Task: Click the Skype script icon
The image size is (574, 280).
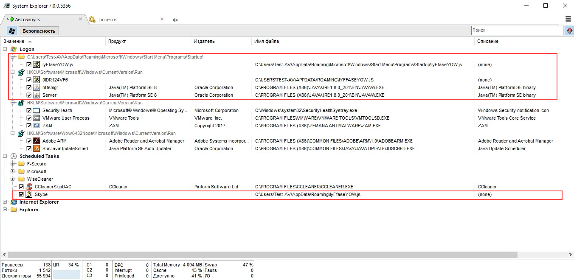Action: (x=29, y=194)
